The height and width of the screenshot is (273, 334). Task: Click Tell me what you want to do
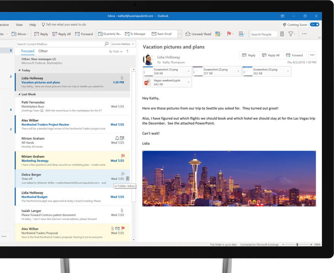click(66, 25)
